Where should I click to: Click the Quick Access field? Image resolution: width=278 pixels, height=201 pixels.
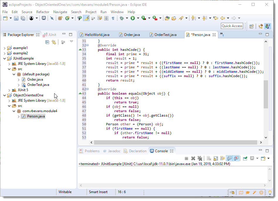(232, 26)
